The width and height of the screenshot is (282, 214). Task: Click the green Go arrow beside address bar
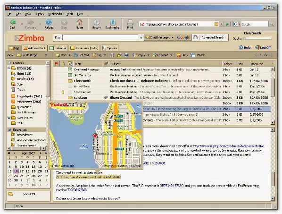click(x=227, y=24)
